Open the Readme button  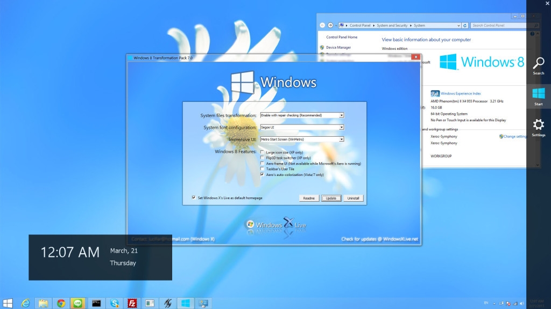(309, 198)
